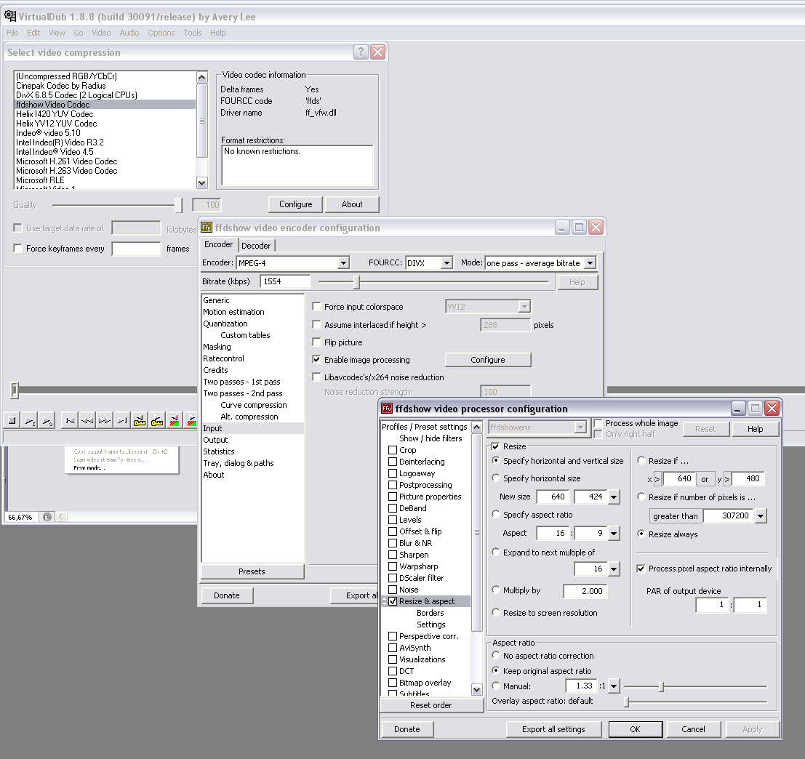Click the Reset order button
The height and width of the screenshot is (759, 805).
pyautogui.click(x=431, y=705)
